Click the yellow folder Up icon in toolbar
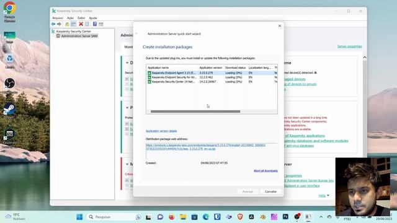 pyautogui.click(x=67, y=24)
